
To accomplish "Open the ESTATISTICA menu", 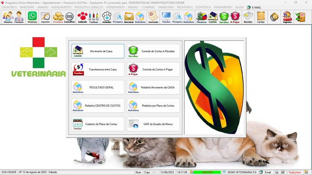I will [203, 7].
